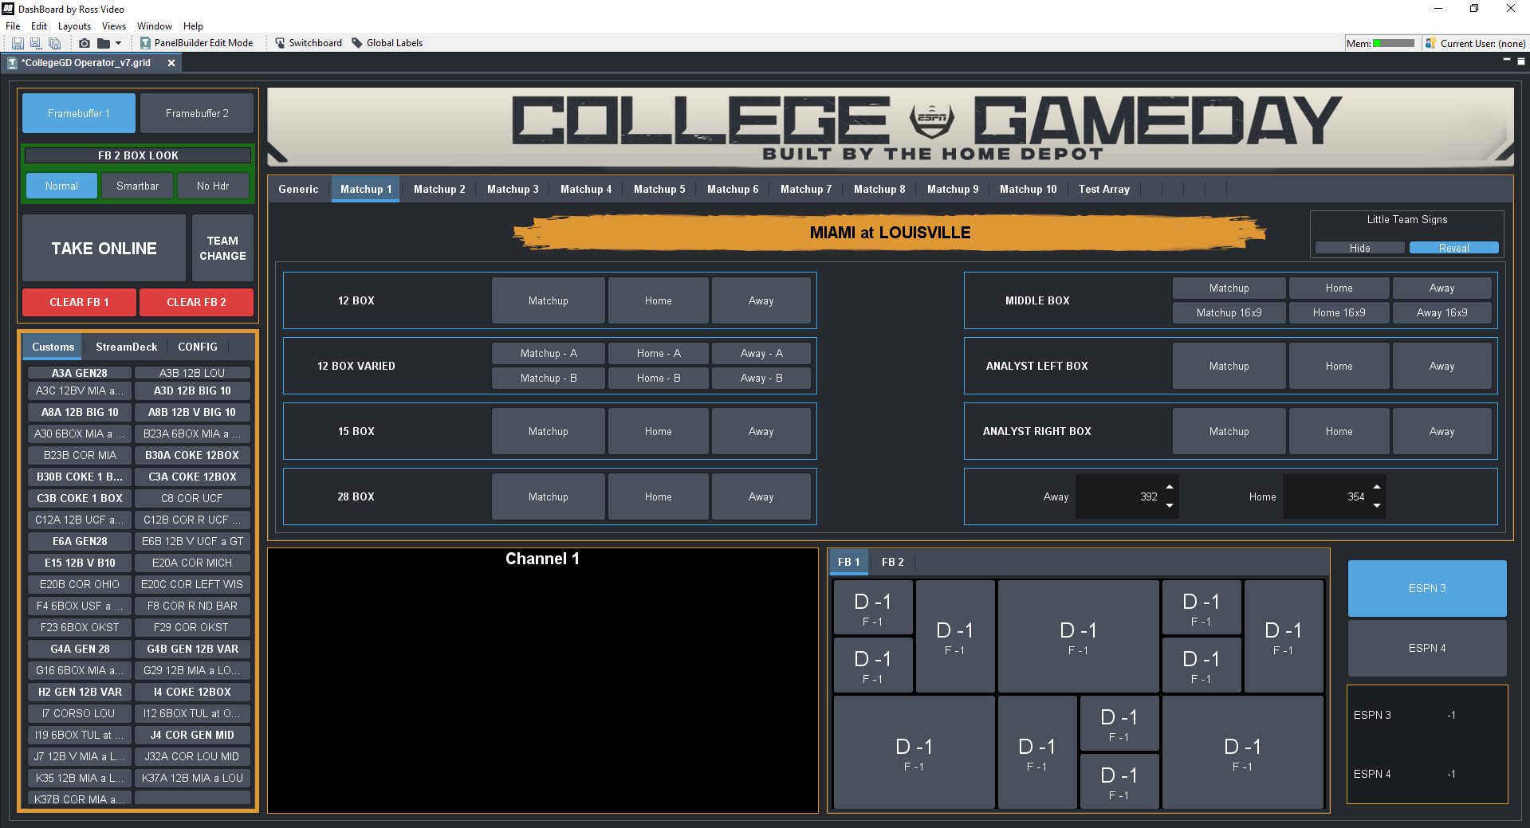Switch to Framebuffer 2
1530x828 pixels.
pos(197,113)
